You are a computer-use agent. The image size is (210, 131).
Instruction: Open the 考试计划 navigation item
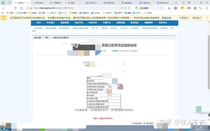93,23
